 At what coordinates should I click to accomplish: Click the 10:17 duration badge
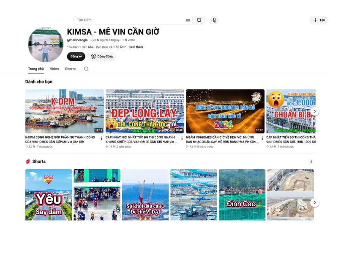coord(259,130)
